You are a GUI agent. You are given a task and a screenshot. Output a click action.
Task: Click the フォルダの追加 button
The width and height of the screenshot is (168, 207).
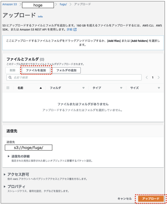point(67,70)
